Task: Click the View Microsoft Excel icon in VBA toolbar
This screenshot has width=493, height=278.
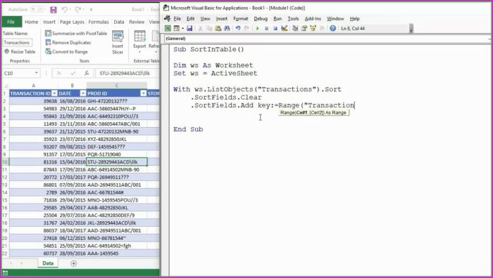Action: 168,29
